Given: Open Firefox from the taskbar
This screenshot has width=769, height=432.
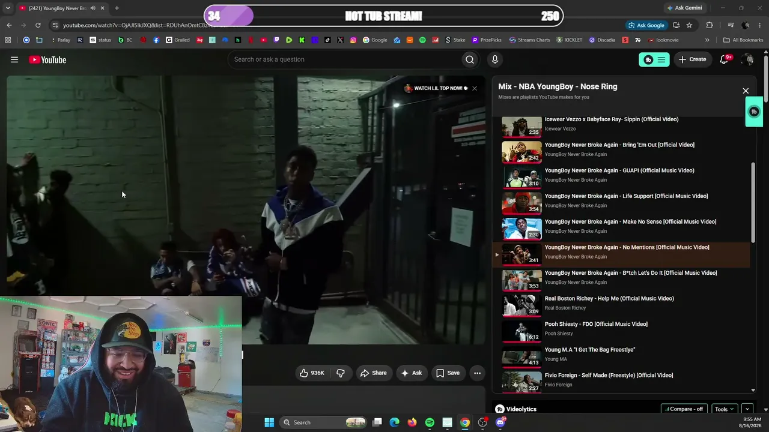Looking at the screenshot, I should tap(412, 422).
